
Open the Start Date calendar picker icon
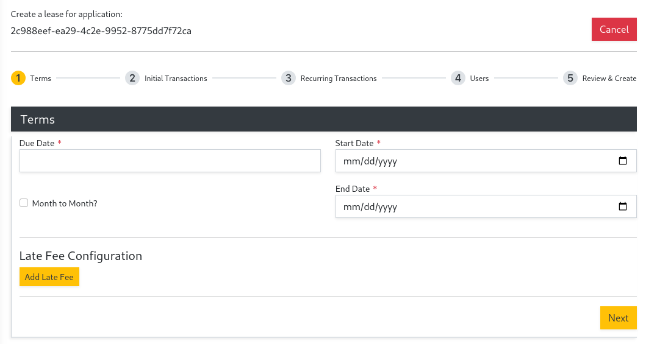tap(622, 161)
